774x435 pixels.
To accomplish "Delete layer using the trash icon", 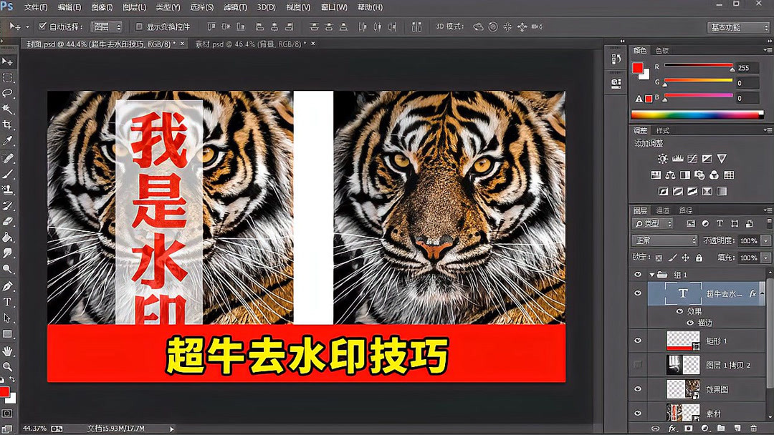I will [753, 428].
